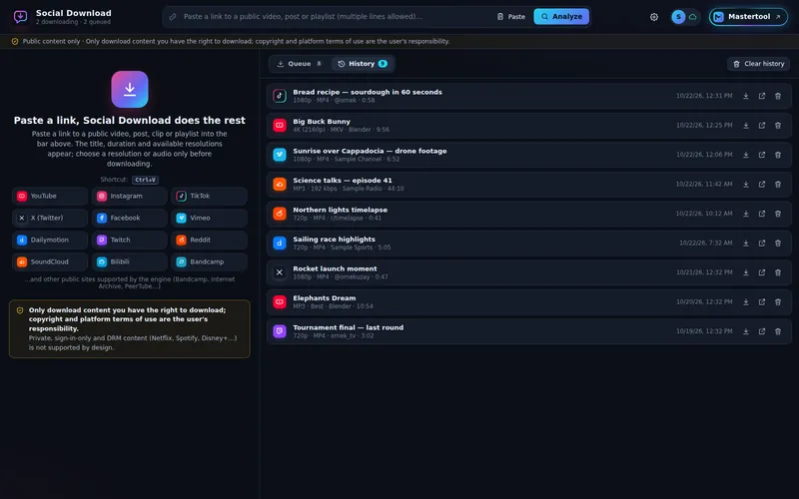
Task: Download Northern lights timelapse again
Action: tap(745, 214)
